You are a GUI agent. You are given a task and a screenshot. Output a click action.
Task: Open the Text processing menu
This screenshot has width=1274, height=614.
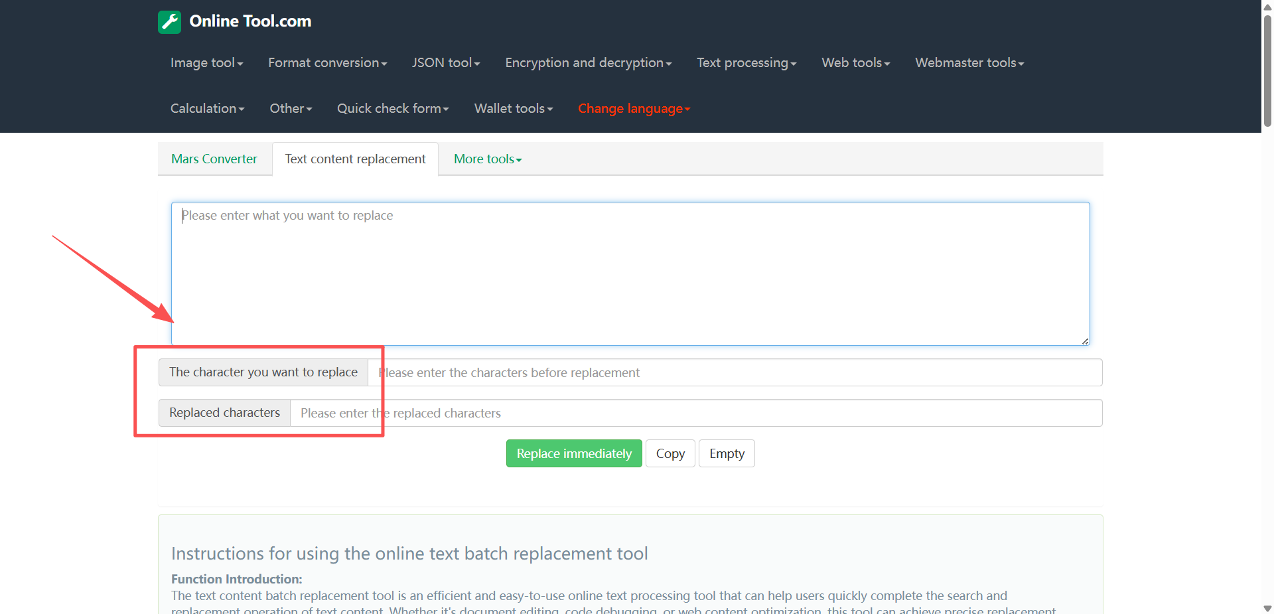pos(746,63)
